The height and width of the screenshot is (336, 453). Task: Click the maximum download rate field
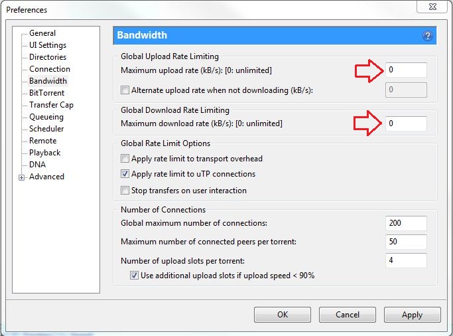coord(406,124)
